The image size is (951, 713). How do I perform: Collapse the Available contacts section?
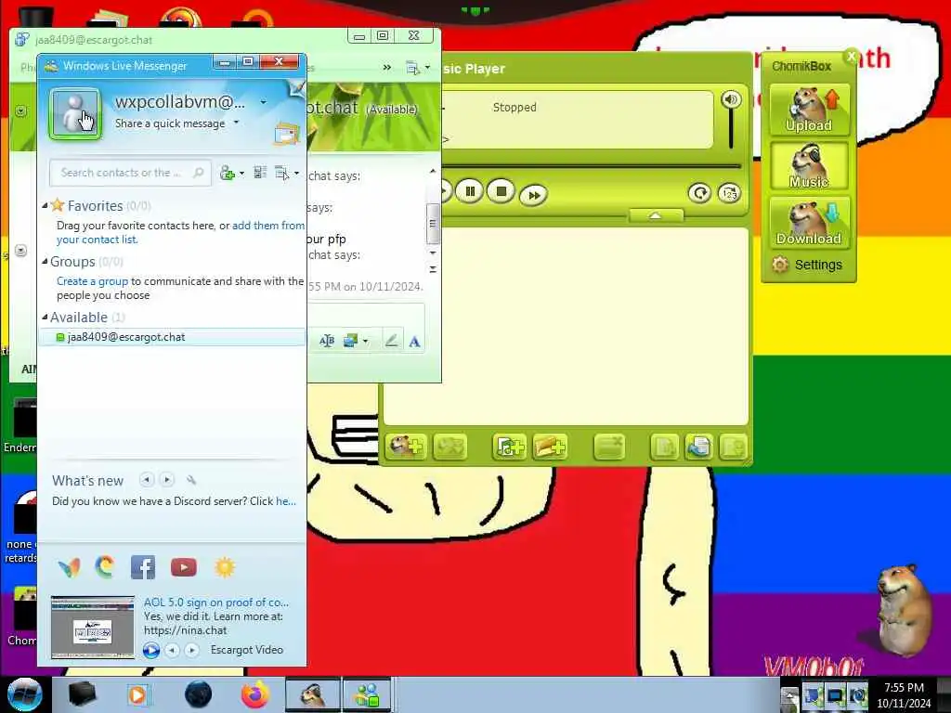click(x=45, y=318)
